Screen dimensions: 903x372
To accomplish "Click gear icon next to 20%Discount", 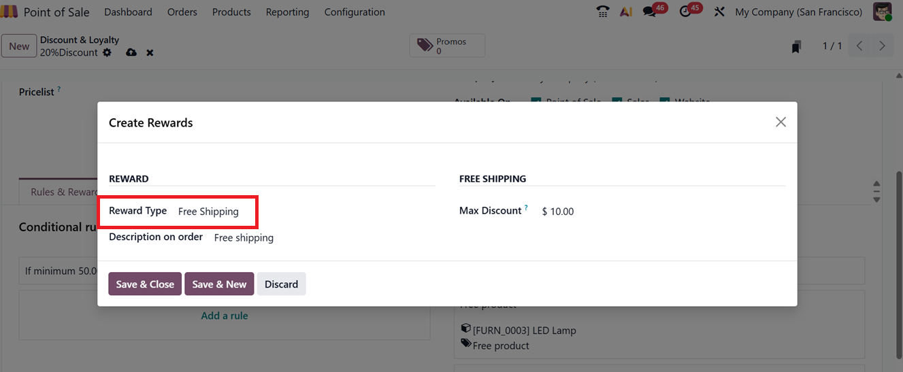I will [107, 52].
